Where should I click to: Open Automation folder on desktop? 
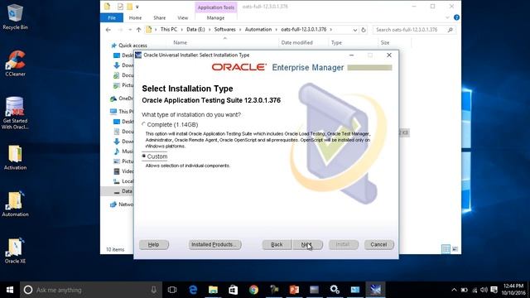[x=15, y=204]
